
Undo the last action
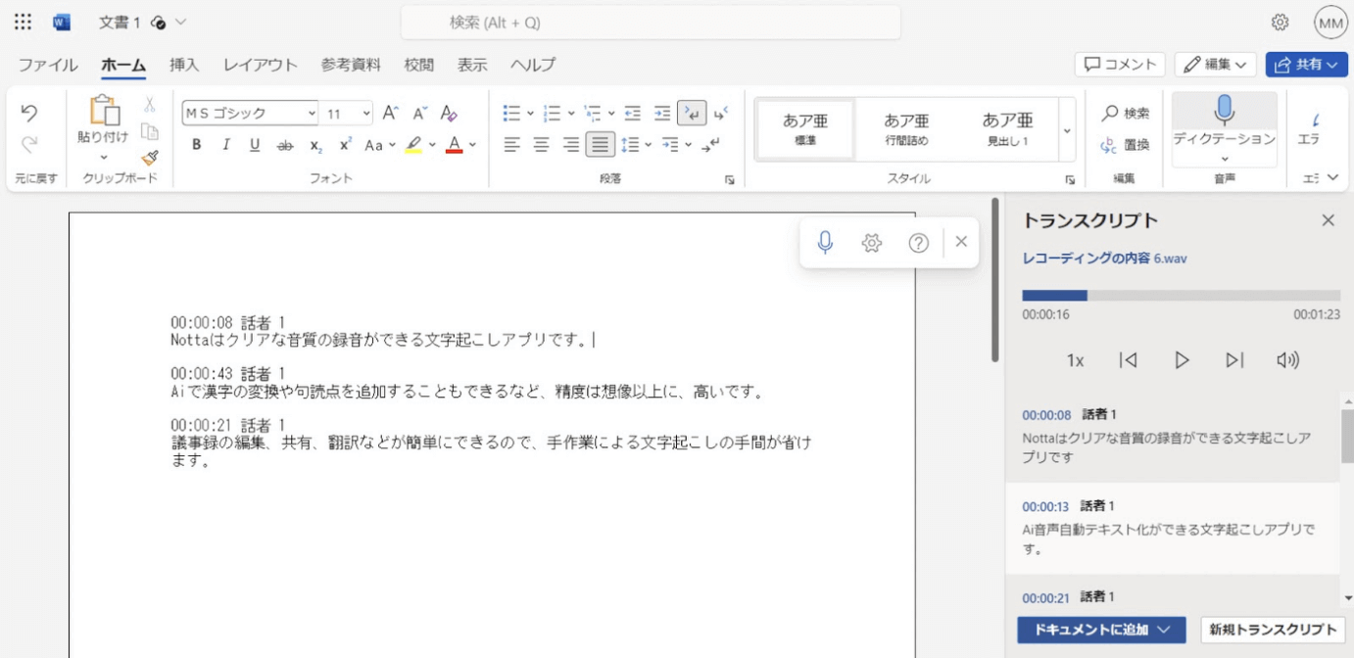tap(29, 113)
